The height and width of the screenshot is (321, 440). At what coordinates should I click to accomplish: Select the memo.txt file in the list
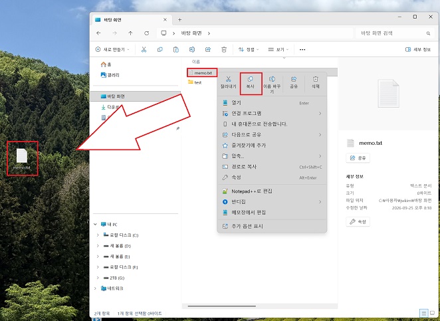[202, 72]
